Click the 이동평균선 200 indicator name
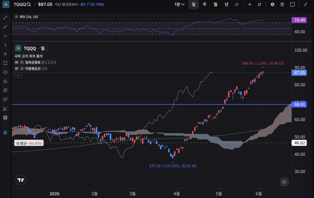This screenshot has width=314, height=198. (36, 69)
